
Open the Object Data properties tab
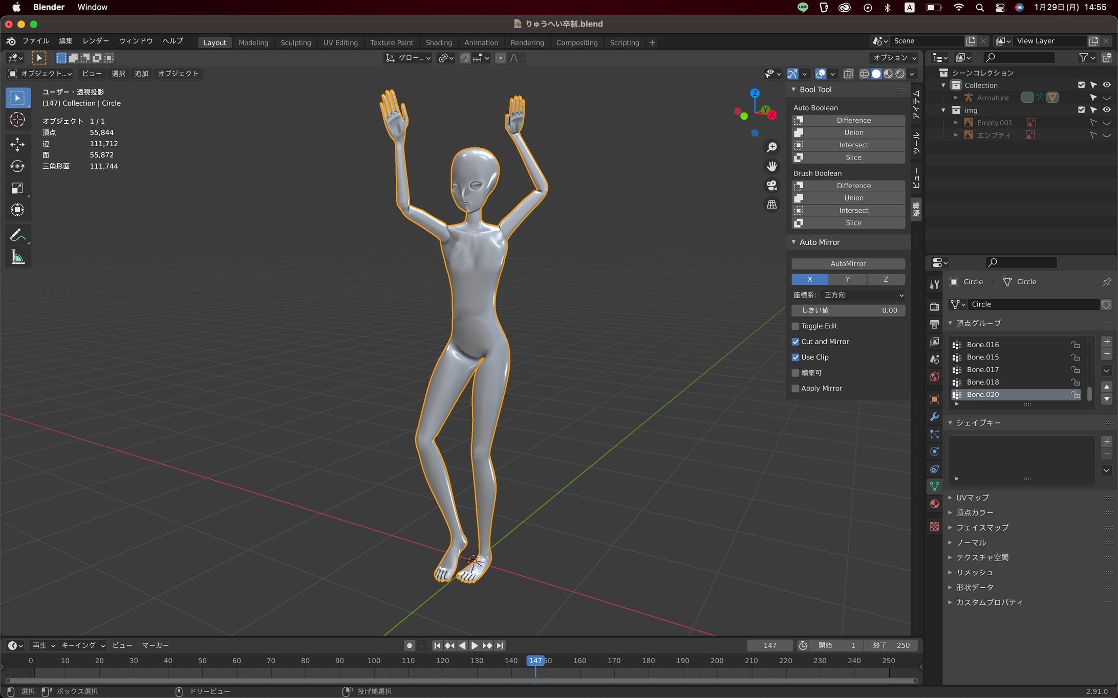pos(934,486)
